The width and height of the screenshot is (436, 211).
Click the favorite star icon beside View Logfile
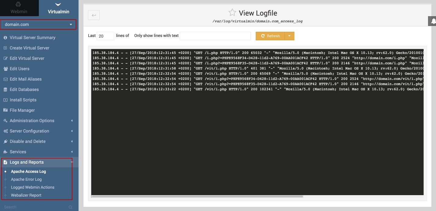232,13
